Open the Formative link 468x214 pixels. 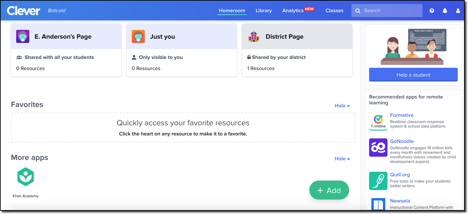point(402,115)
